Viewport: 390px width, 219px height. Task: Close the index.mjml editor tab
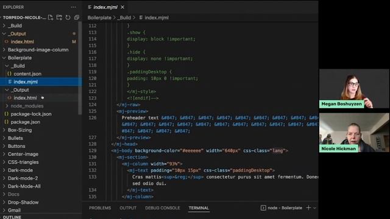[x=122, y=7]
